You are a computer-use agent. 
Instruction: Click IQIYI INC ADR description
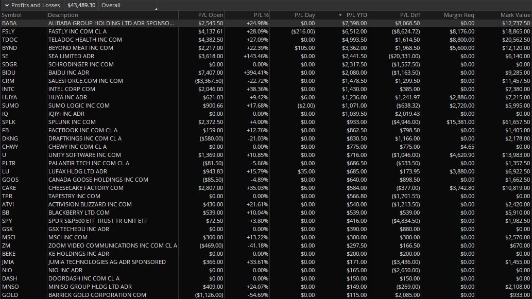tap(66, 114)
